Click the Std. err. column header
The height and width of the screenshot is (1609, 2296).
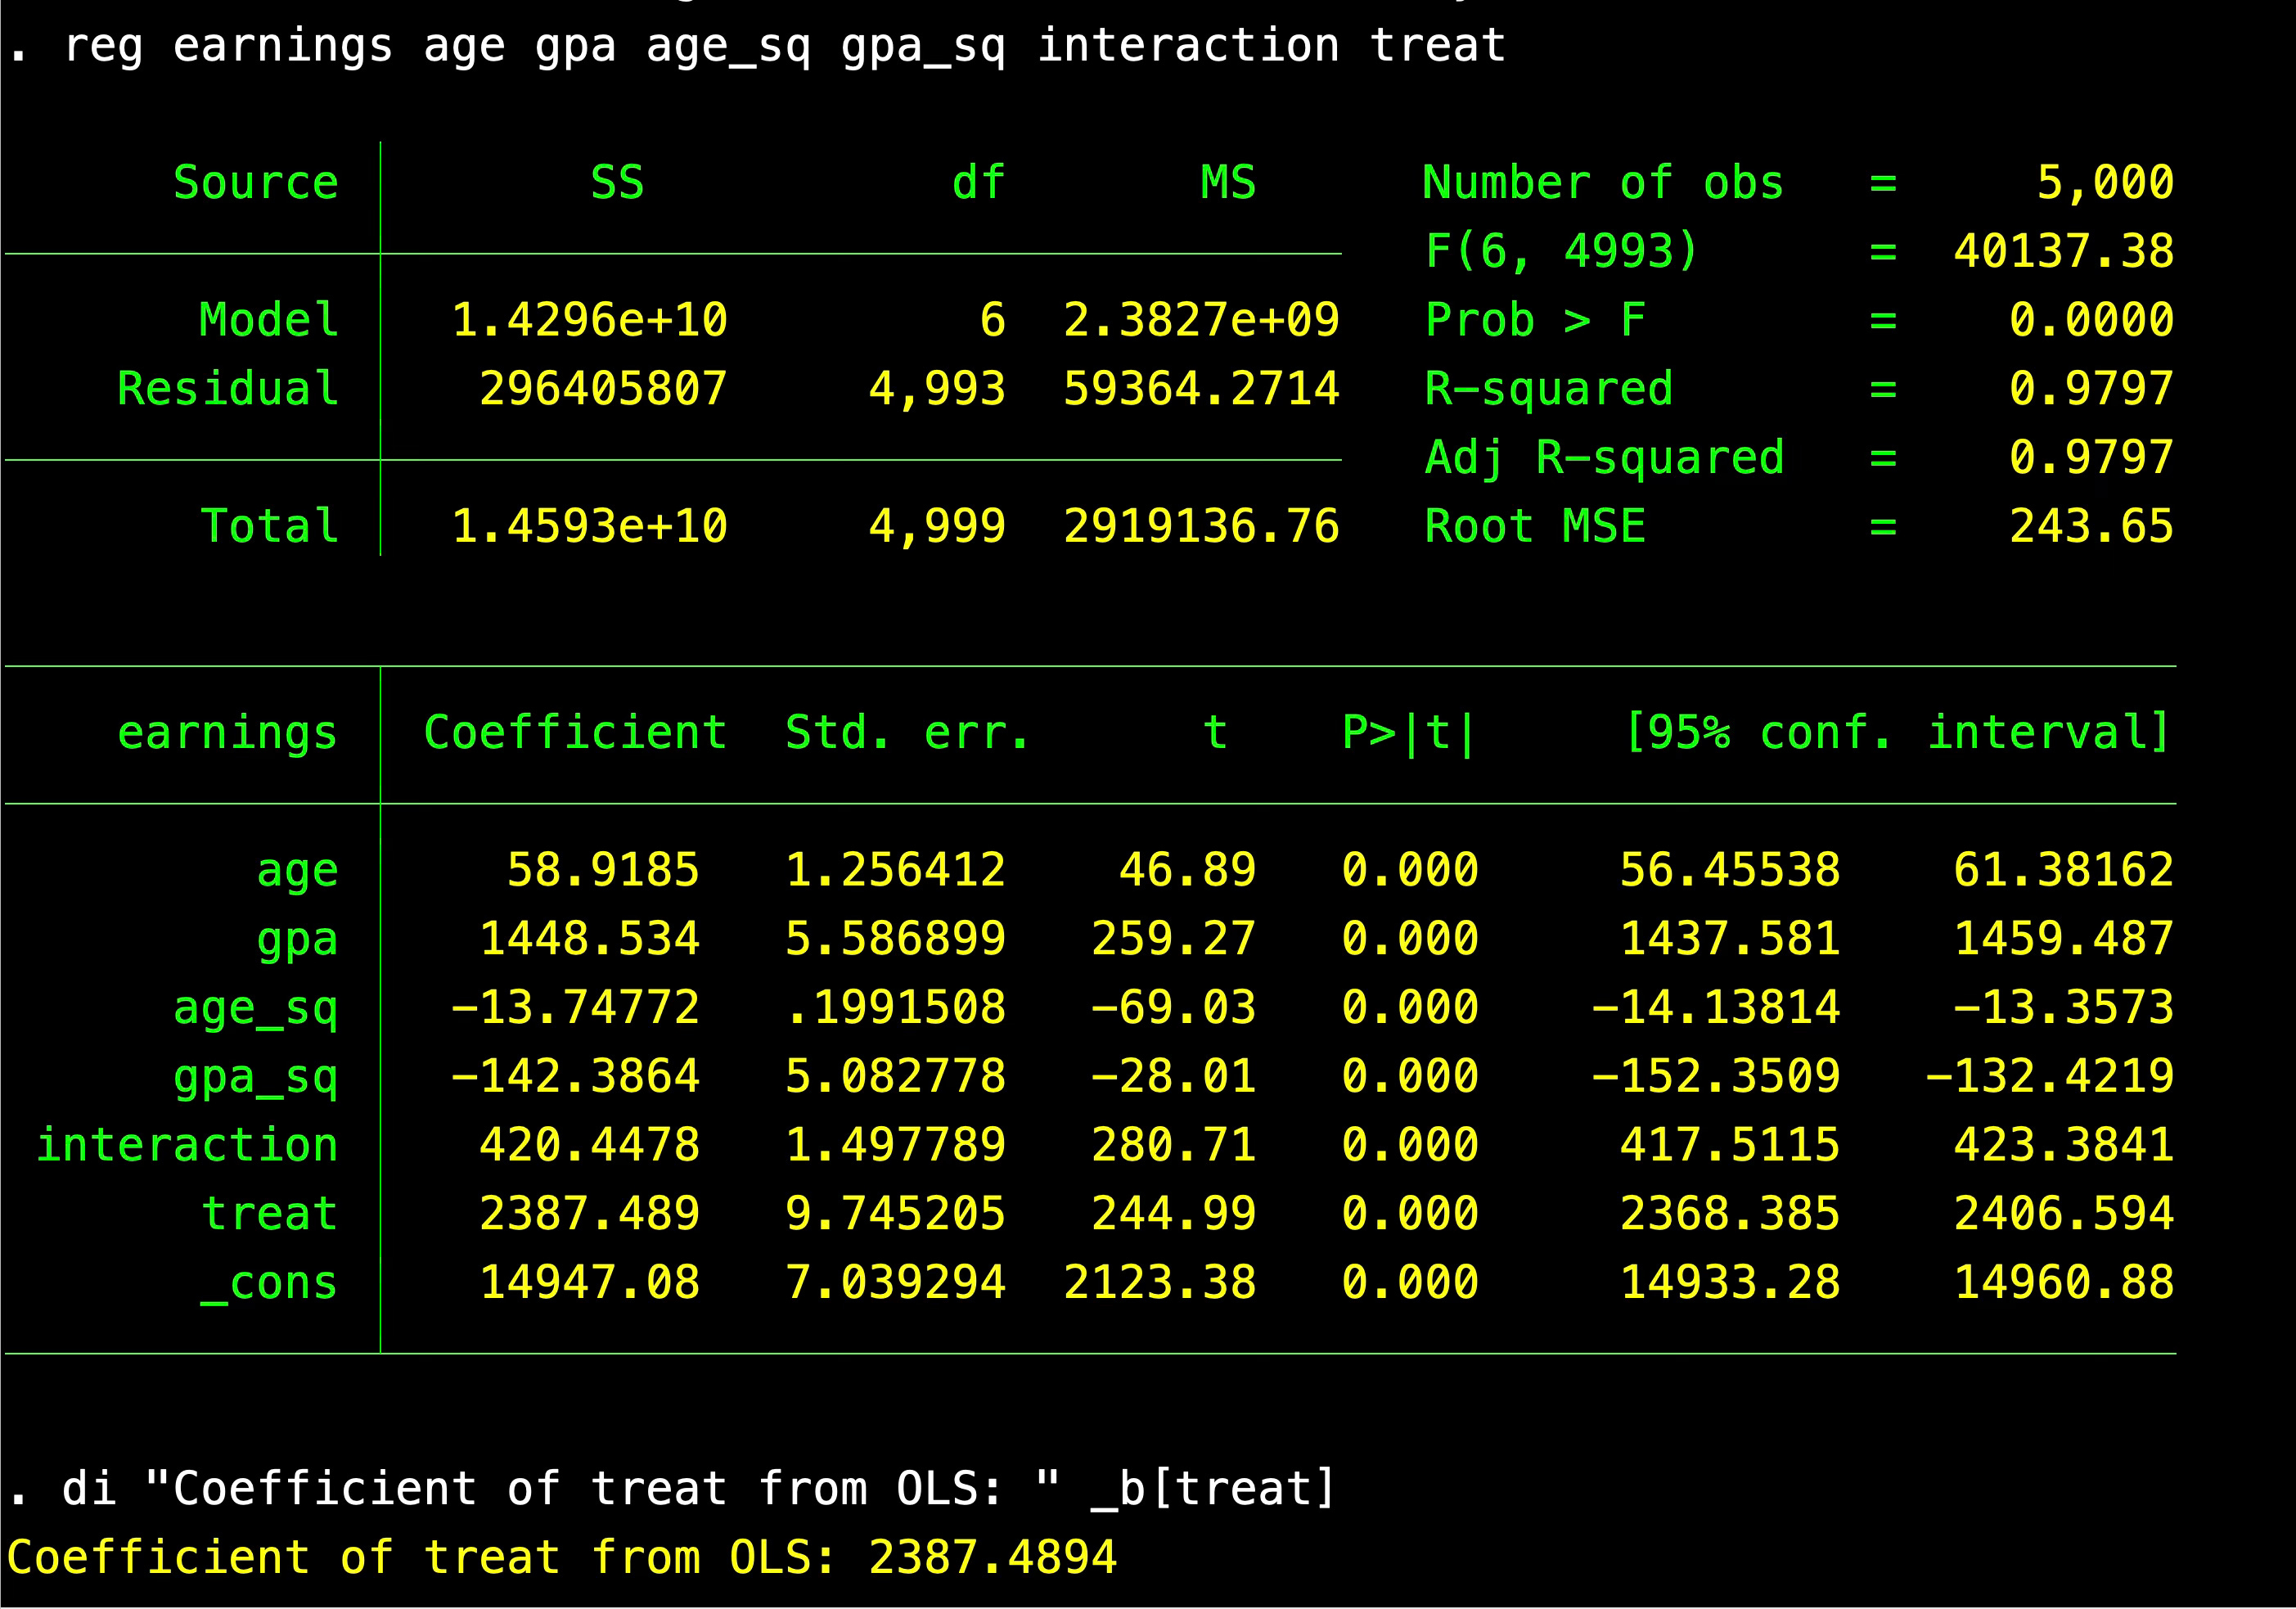point(908,733)
